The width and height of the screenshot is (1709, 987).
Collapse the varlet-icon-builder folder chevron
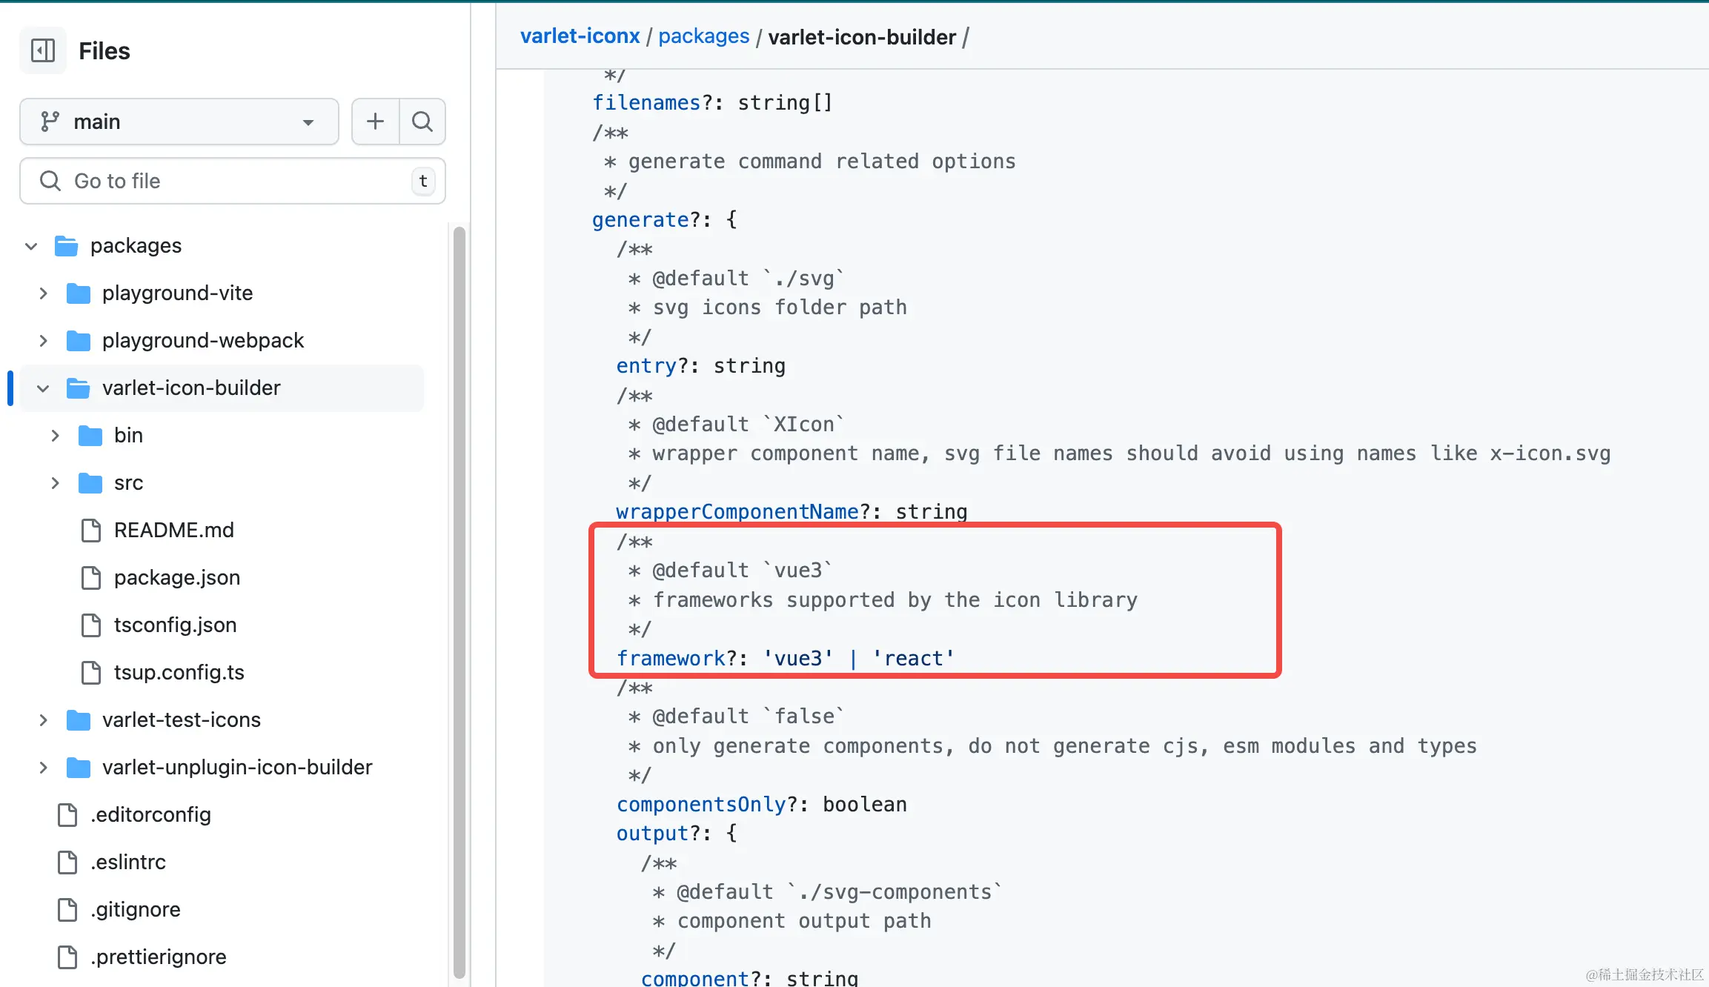[x=43, y=388]
